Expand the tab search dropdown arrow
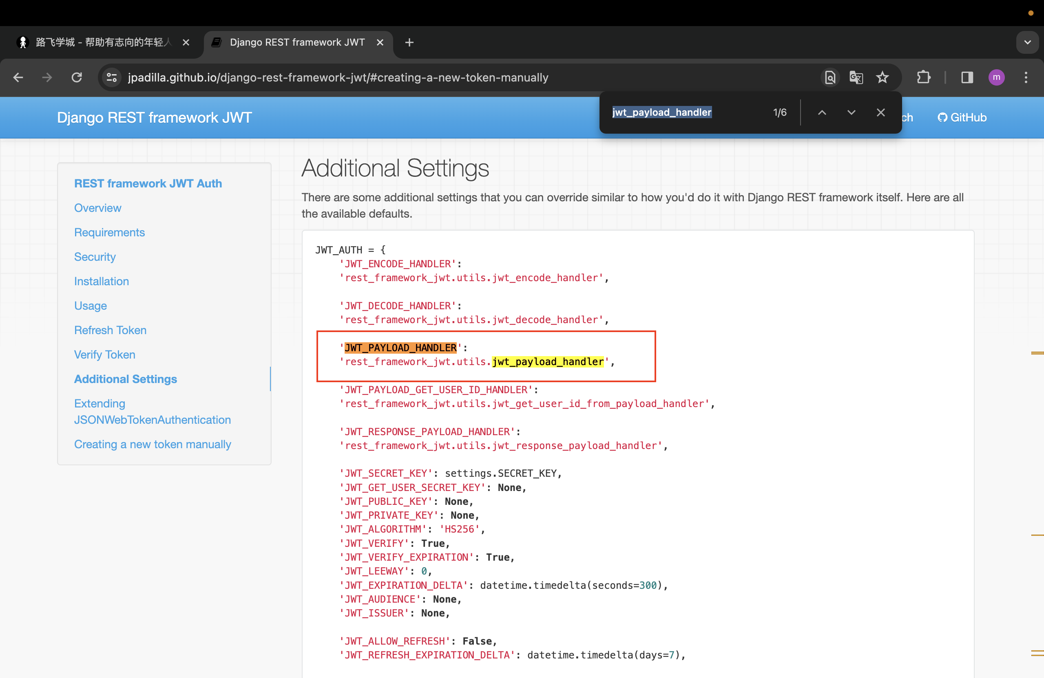 1027,42
